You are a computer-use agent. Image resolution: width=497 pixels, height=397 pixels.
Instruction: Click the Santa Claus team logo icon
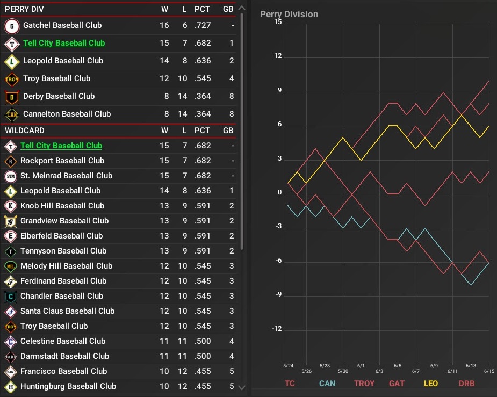click(10, 311)
